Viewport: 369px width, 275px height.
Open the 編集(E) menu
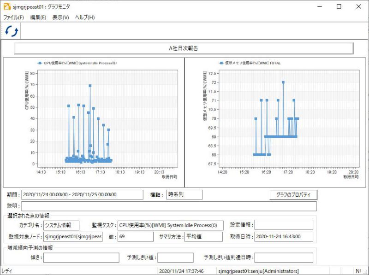point(38,18)
